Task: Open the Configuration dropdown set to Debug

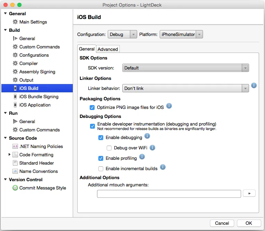Action: pyautogui.click(x=123, y=34)
